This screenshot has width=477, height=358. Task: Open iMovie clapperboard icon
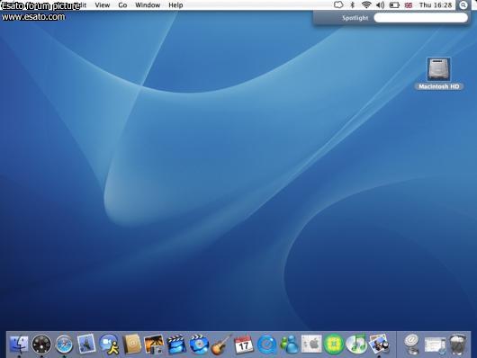176,344
